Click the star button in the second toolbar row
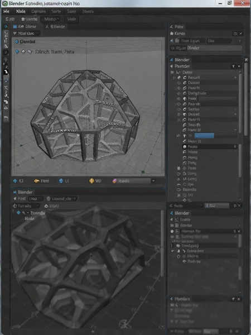 [x=29, y=19]
